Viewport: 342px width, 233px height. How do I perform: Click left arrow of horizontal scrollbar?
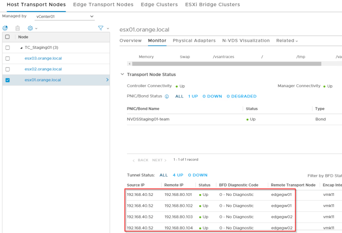(x=130, y=64)
